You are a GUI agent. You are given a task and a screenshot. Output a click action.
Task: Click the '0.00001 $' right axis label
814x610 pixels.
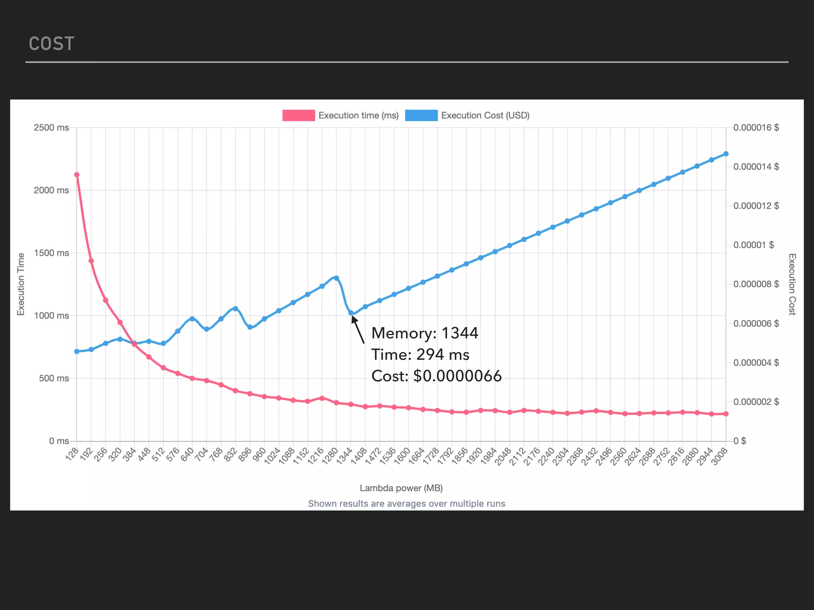click(x=754, y=245)
